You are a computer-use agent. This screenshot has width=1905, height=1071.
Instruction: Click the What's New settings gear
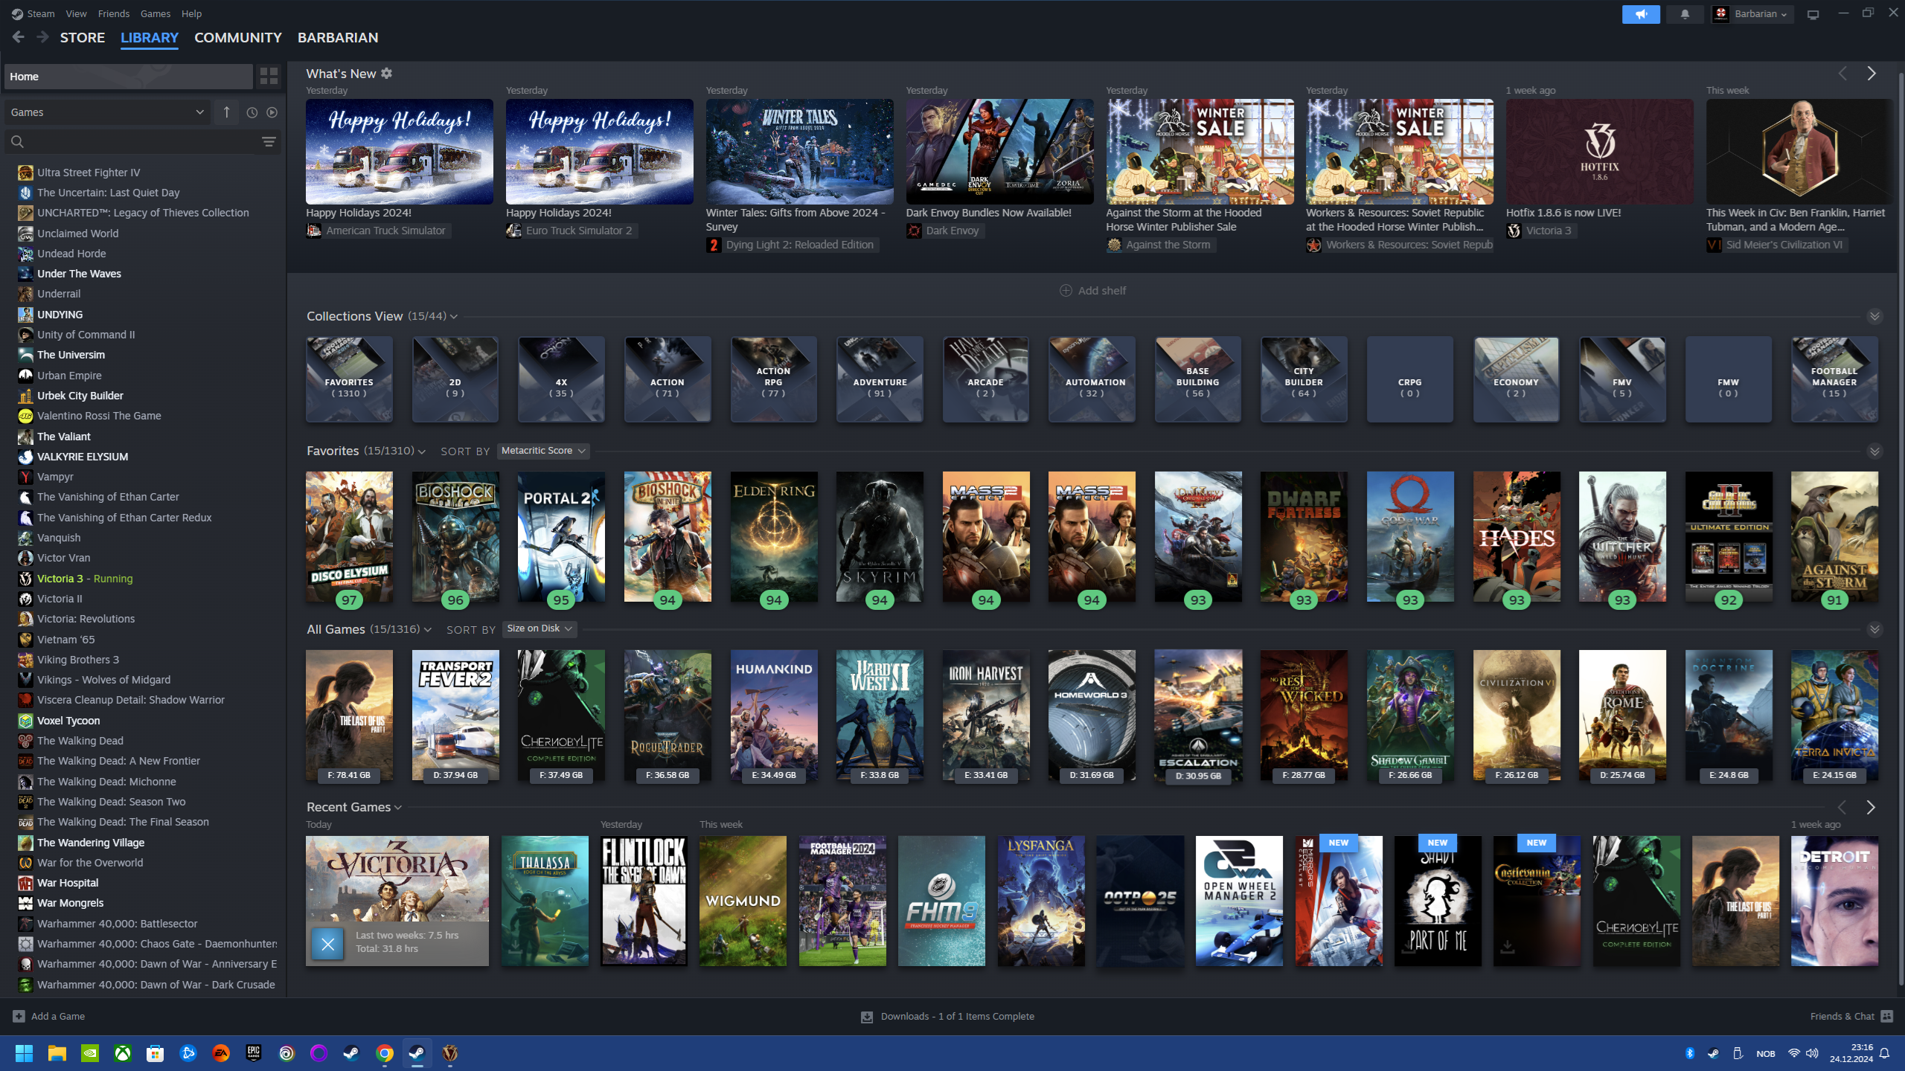[386, 73]
